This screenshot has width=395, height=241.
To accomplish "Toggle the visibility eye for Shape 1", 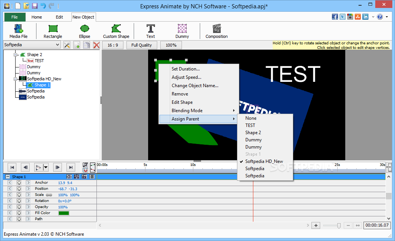I will tap(69, 177).
